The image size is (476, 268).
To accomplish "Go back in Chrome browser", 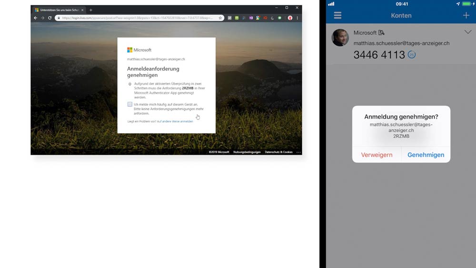I will pos(36,18).
